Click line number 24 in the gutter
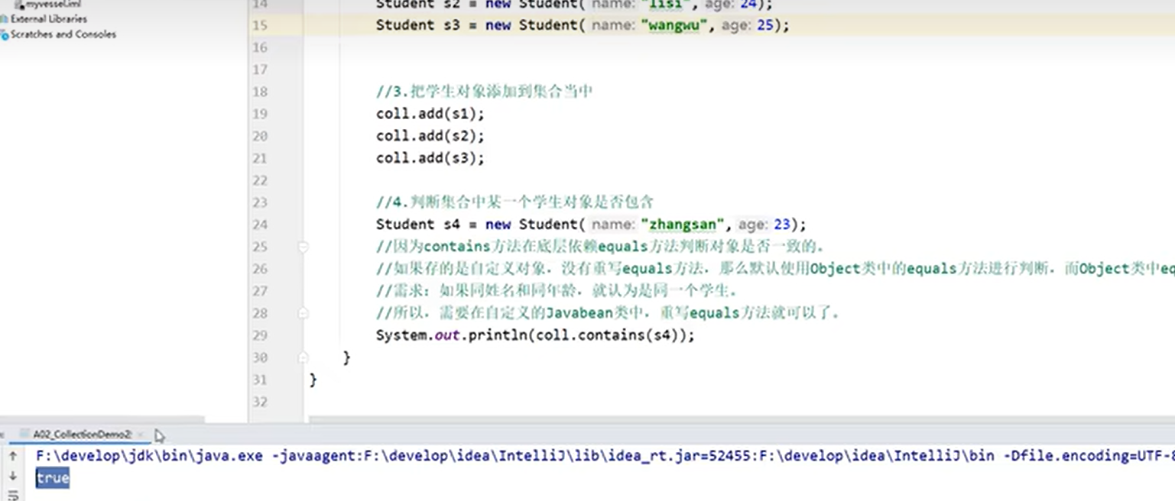 [x=260, y=225]
